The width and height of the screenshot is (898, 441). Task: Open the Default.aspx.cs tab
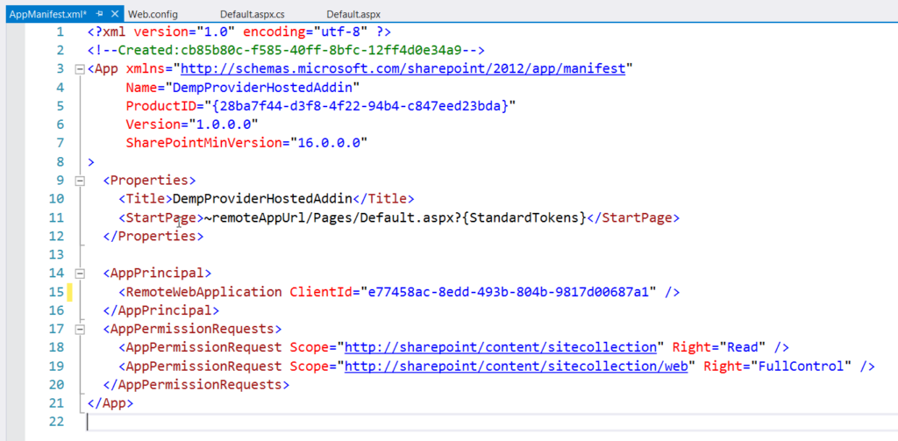[252, 15]
